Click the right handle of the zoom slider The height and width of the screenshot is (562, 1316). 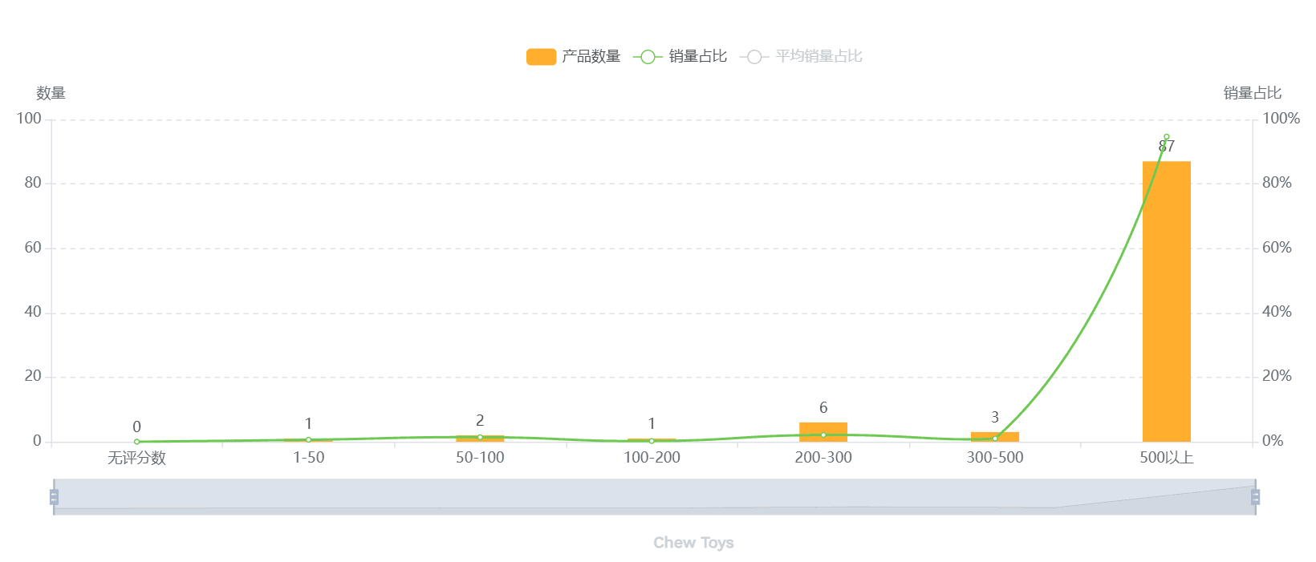coord(1255,497)
